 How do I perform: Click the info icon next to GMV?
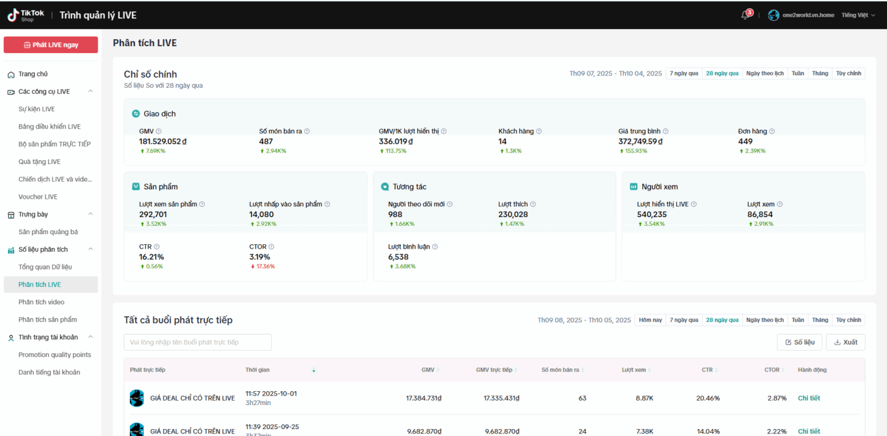[x=158, y=132]
